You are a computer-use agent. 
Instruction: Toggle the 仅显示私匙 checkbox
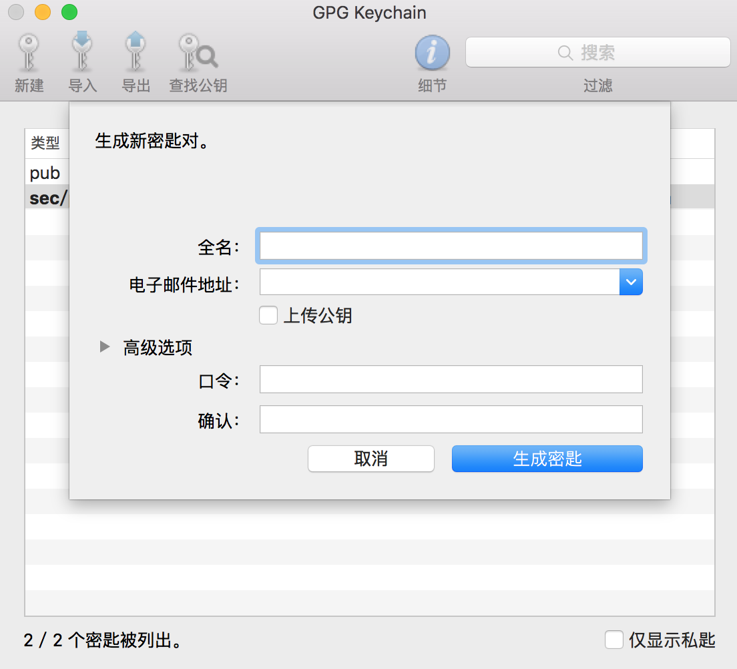pyautogui.click(x=614, y=640)
